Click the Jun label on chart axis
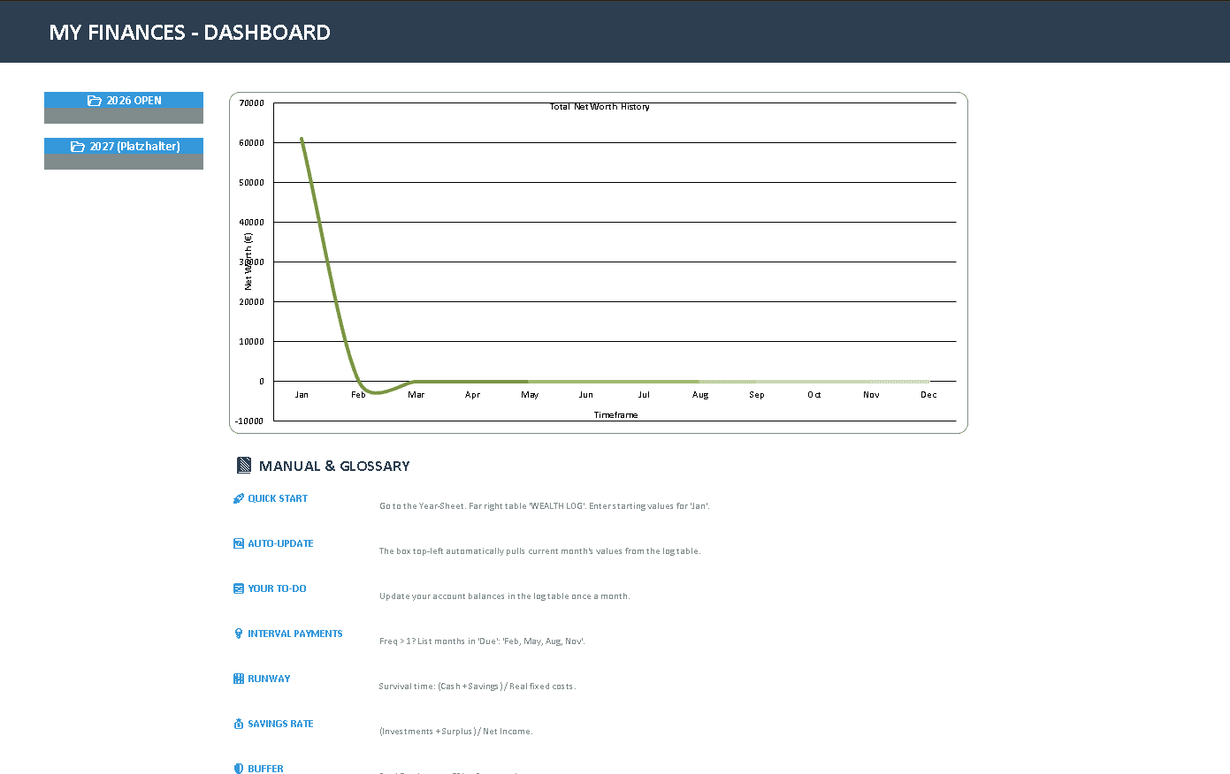 click(x=586, y=395)
